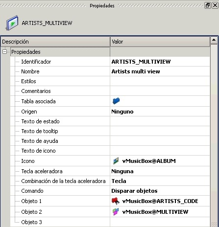Select the Objeto 2 property label

(31, 212)
